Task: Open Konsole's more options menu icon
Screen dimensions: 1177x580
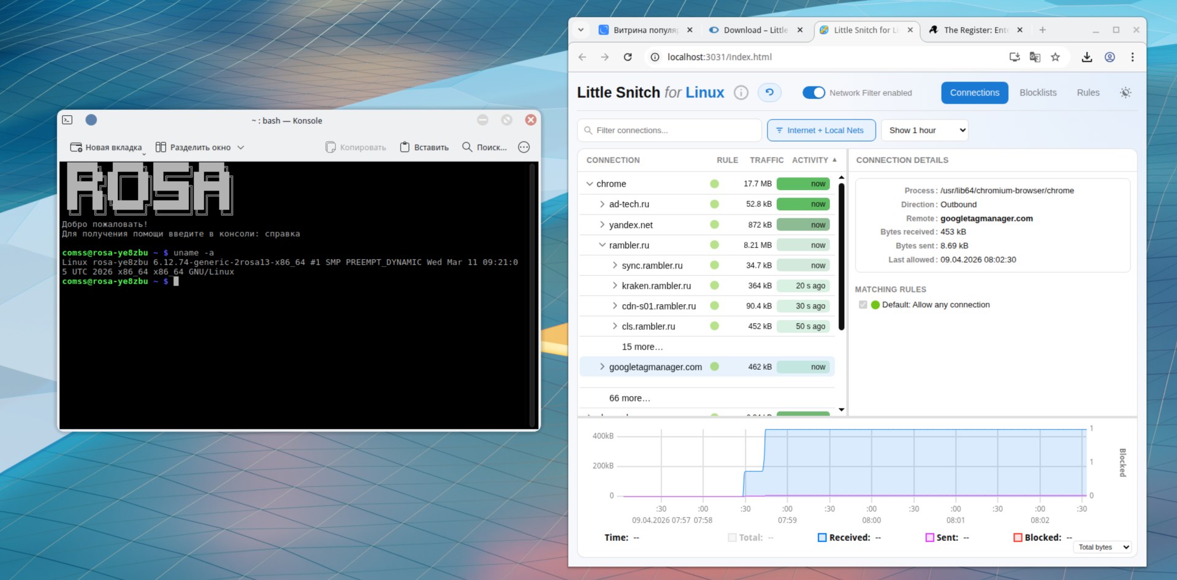Action: point(524,147)
